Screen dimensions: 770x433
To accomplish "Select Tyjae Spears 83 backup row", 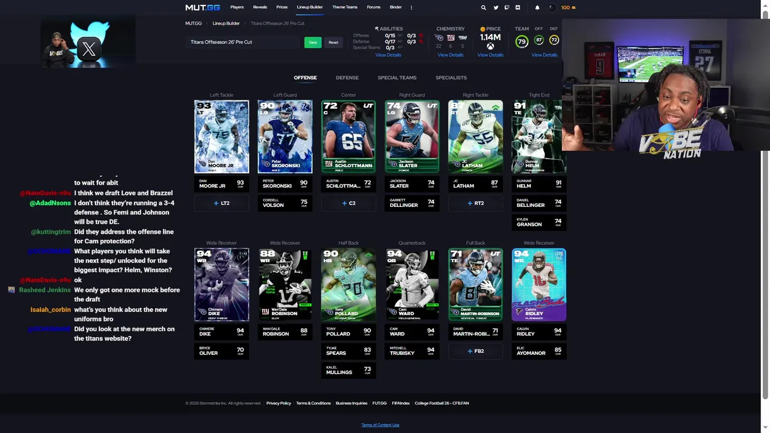I will pyautogui.click(x=348, y=351).
